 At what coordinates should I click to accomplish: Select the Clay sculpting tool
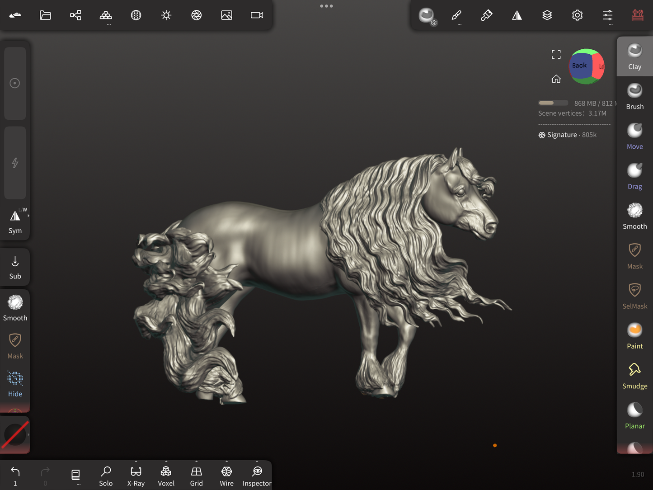click(x=634, y=57)
